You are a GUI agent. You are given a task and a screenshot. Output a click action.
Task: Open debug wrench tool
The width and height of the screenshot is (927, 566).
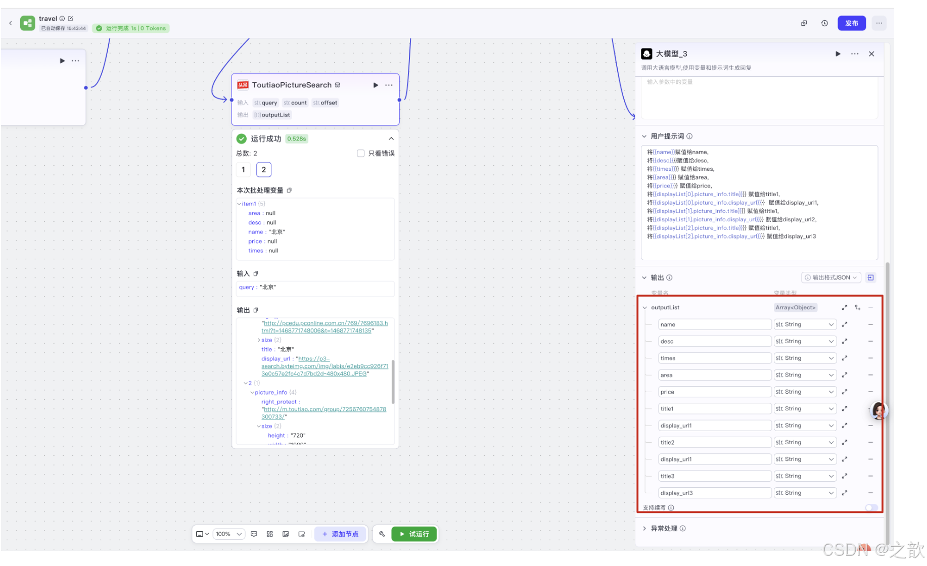[x=382, y=534]
